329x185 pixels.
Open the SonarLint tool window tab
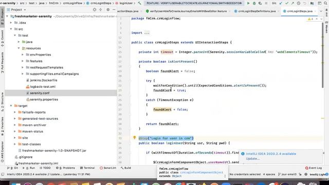coord(108,168)
